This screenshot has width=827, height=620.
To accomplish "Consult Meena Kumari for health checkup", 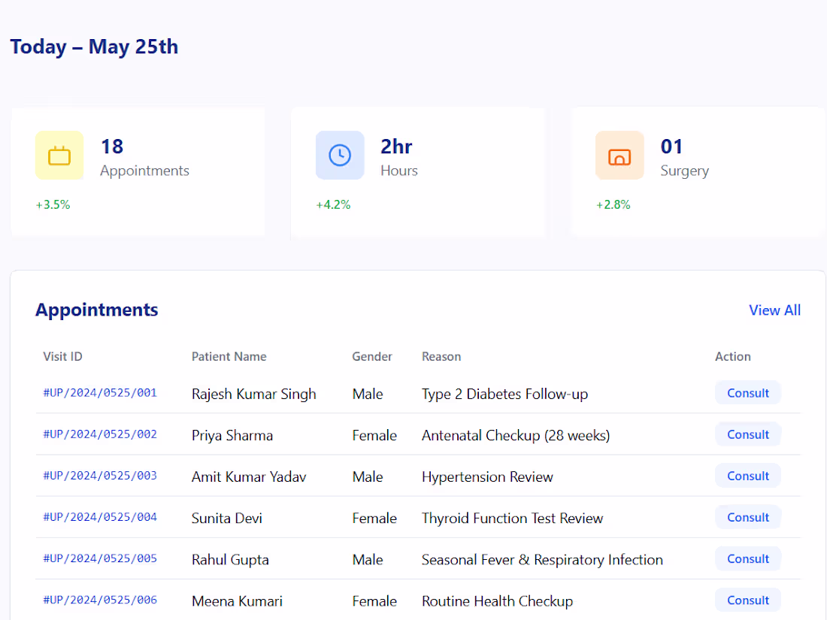I will pos(747,600).
